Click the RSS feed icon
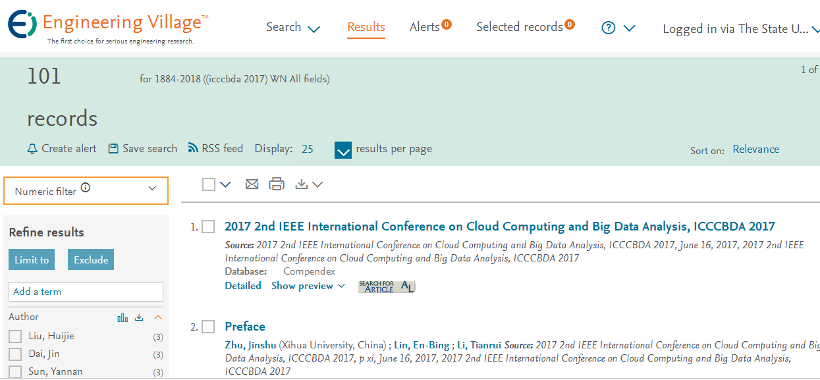The height and width of the screenshot is (380, 820). pos(194,148)
